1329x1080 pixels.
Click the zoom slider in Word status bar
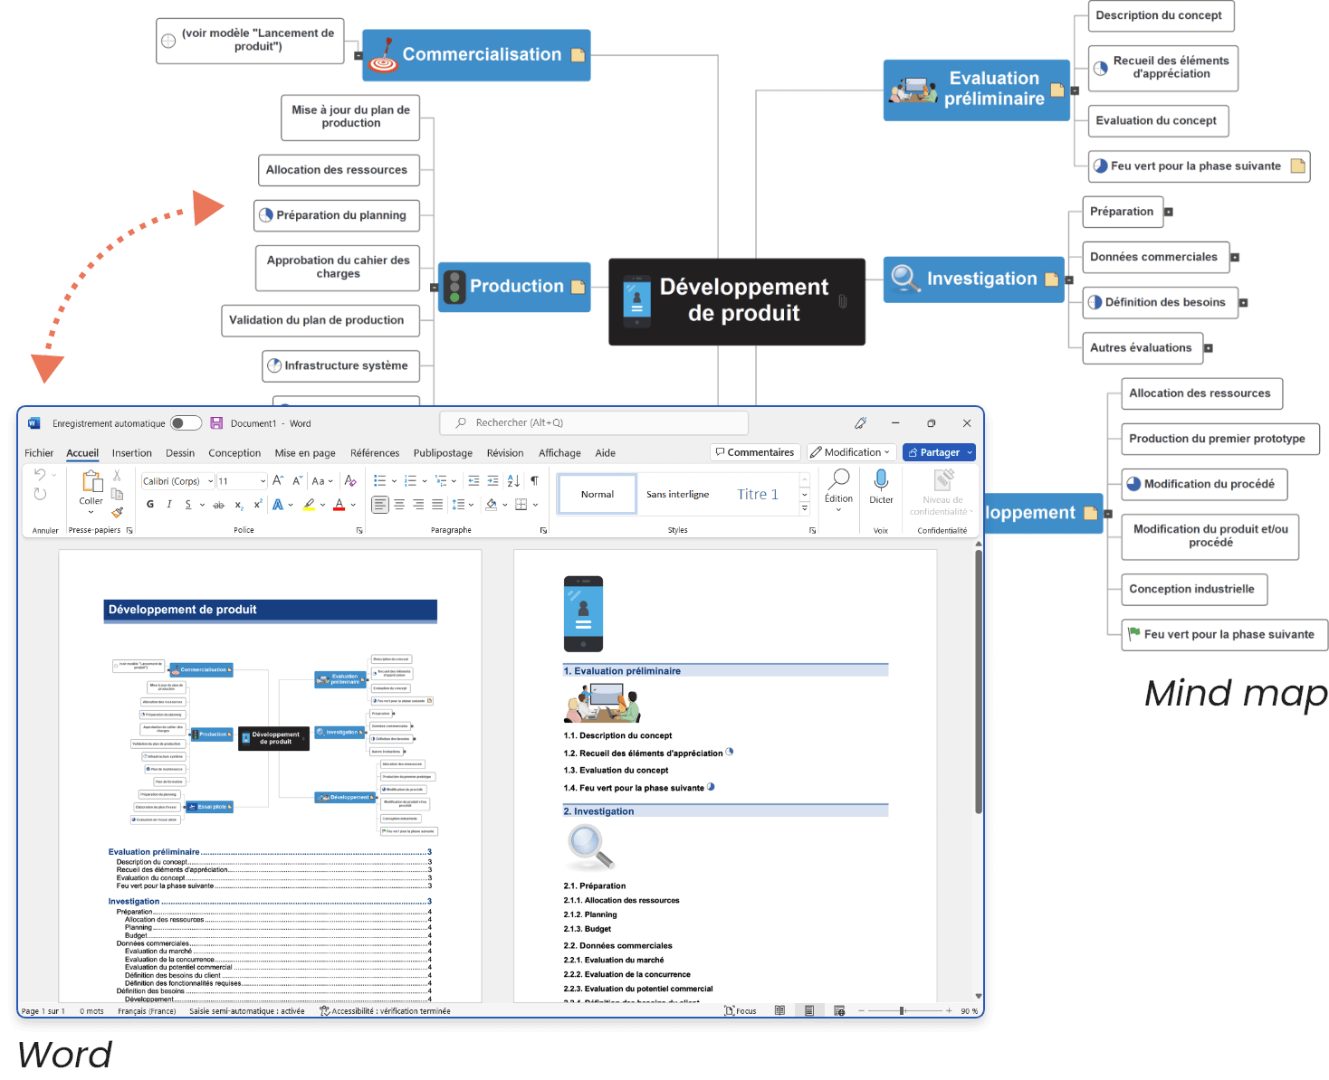[x=903, y=1011]
